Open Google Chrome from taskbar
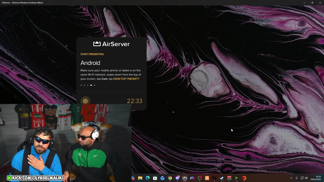This screenshot has height=182, width=324. point(170,178)
